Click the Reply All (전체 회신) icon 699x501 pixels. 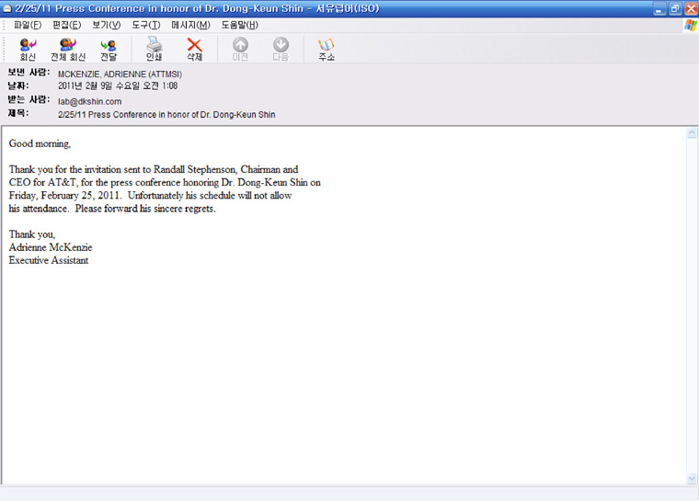68,49
